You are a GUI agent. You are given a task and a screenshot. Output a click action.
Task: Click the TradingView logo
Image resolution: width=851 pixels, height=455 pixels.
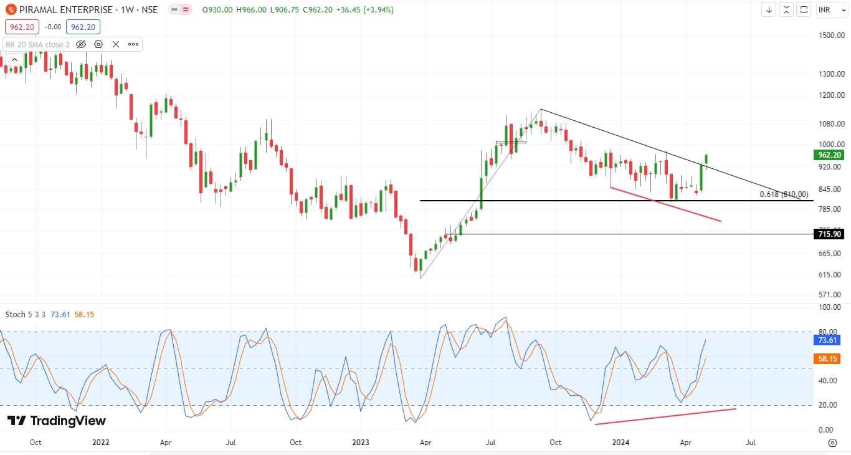coord(57,421)
